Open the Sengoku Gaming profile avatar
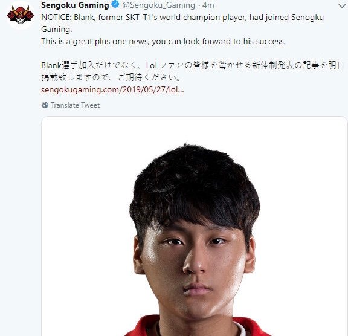Viewport: 348px width, 336px height. 21,15
